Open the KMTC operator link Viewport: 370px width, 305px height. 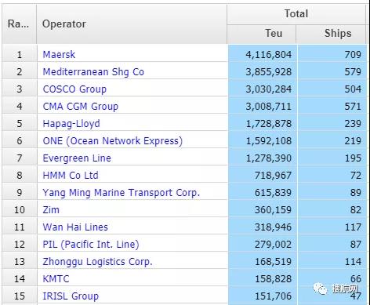[56, 279]
